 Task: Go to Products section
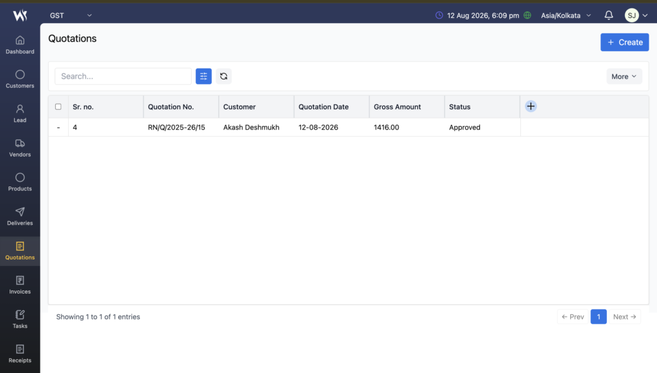tap(20, 183)
